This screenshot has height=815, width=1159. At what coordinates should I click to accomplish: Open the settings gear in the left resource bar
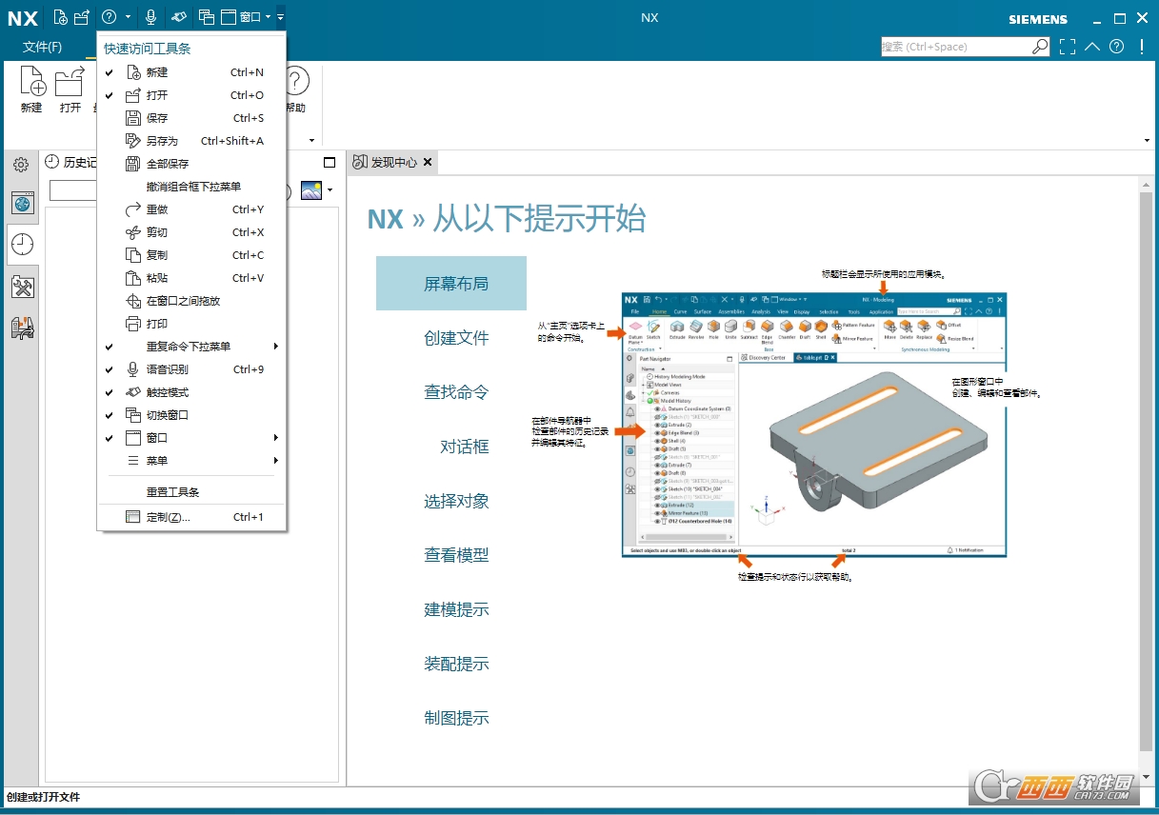coord(21,165)
